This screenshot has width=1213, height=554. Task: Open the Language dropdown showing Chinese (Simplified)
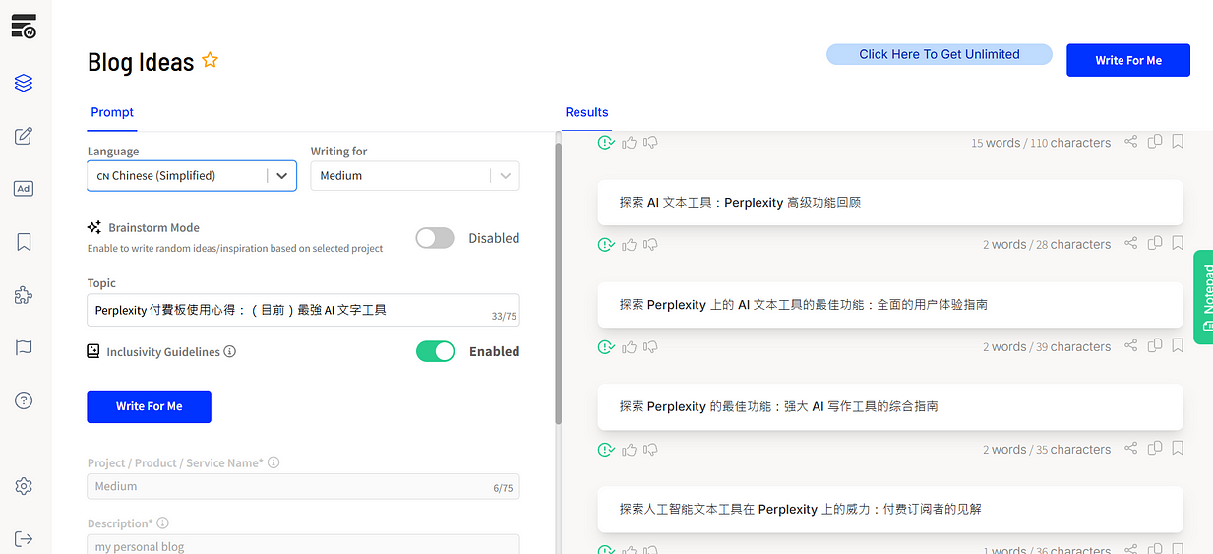click(192, 175)
